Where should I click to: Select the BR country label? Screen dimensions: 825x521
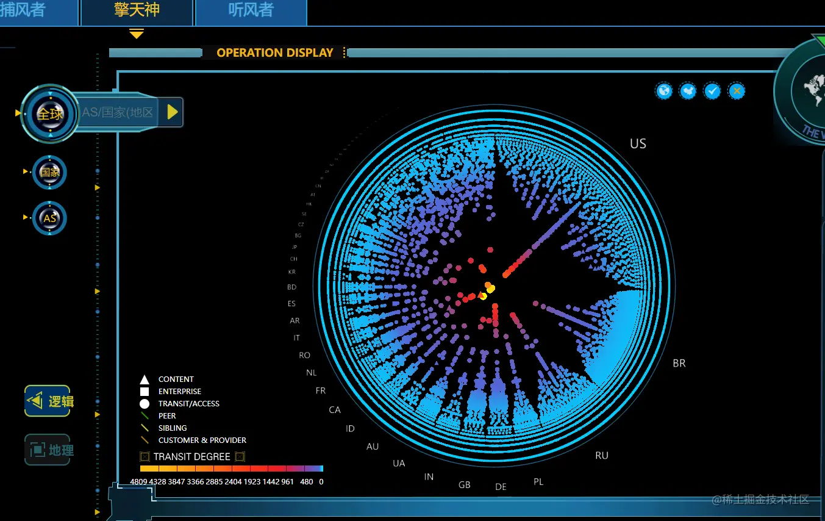pos(679,364)
